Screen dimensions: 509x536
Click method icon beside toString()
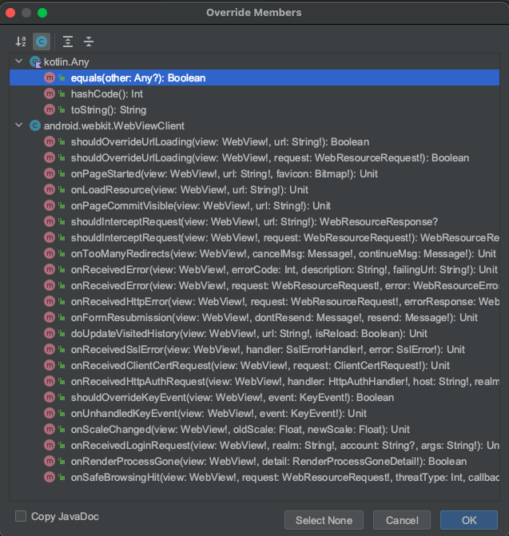pos(50,109)
